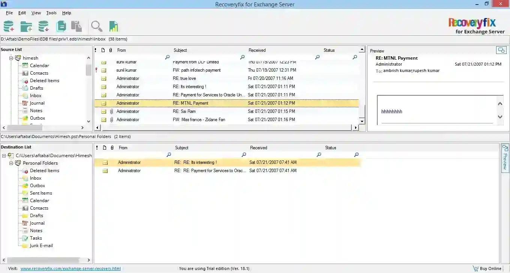Click search icon in destination From filter
510x273 pixels.
pos(169,154)
